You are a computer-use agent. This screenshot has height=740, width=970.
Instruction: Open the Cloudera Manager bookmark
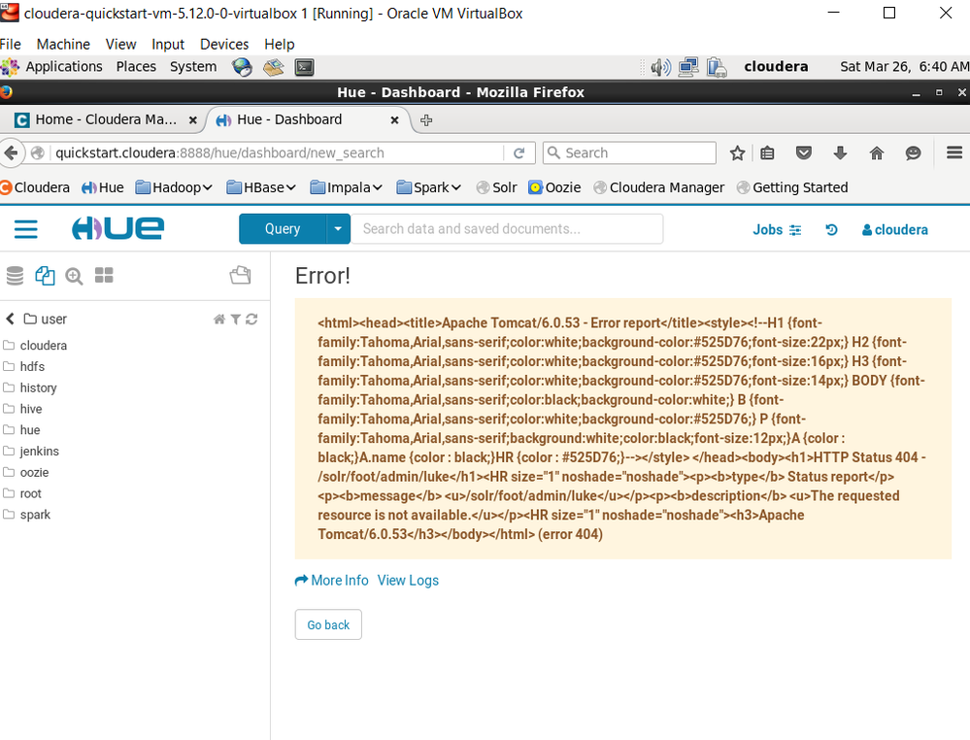(659, 187)
